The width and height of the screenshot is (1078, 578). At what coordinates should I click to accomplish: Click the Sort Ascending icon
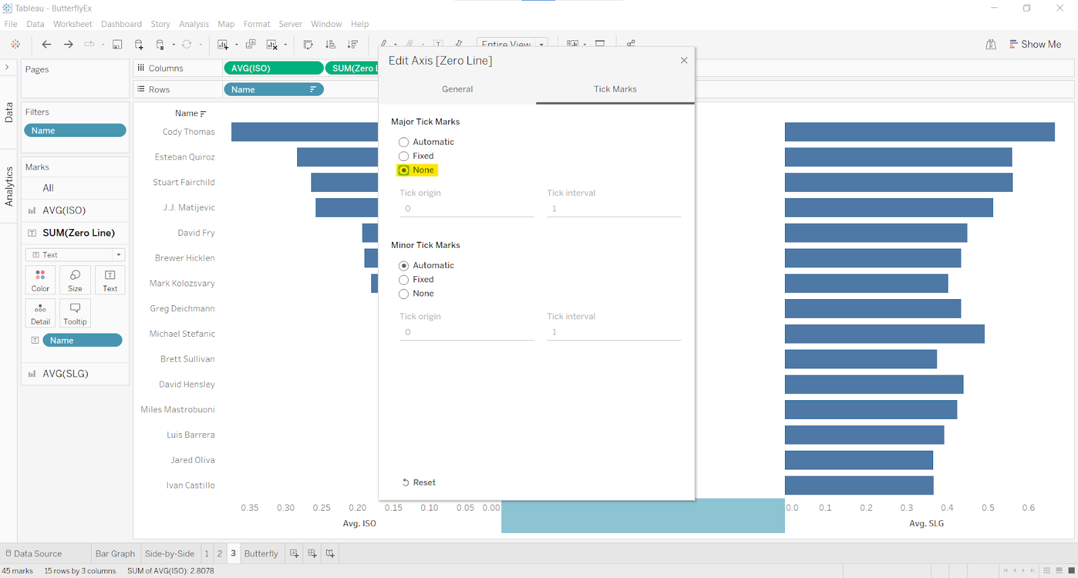(330, 44)
